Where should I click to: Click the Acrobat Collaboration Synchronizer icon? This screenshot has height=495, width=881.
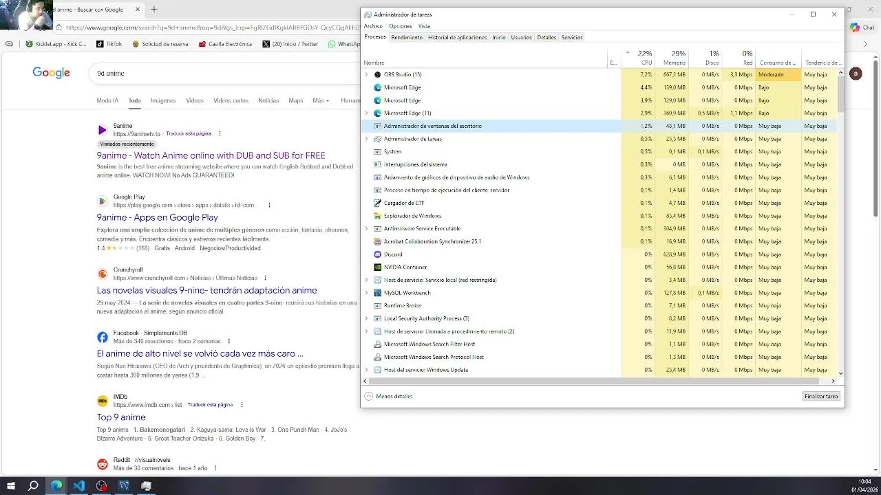377,241
